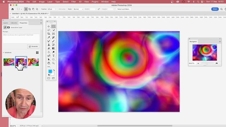Image resolution: width=226 pixels, height=127 pixels.
Task: Go to Photoshop Home screen
Action: point(13,9)
